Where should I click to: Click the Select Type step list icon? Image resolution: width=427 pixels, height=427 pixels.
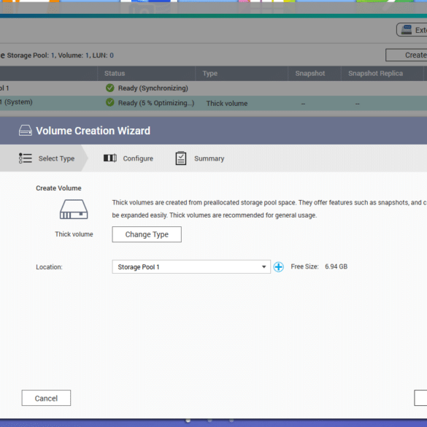(26, 158)
